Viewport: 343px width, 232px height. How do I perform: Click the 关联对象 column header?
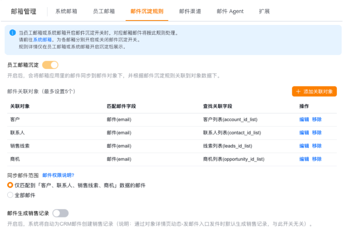pyautogui.click(x=20, y=106)
